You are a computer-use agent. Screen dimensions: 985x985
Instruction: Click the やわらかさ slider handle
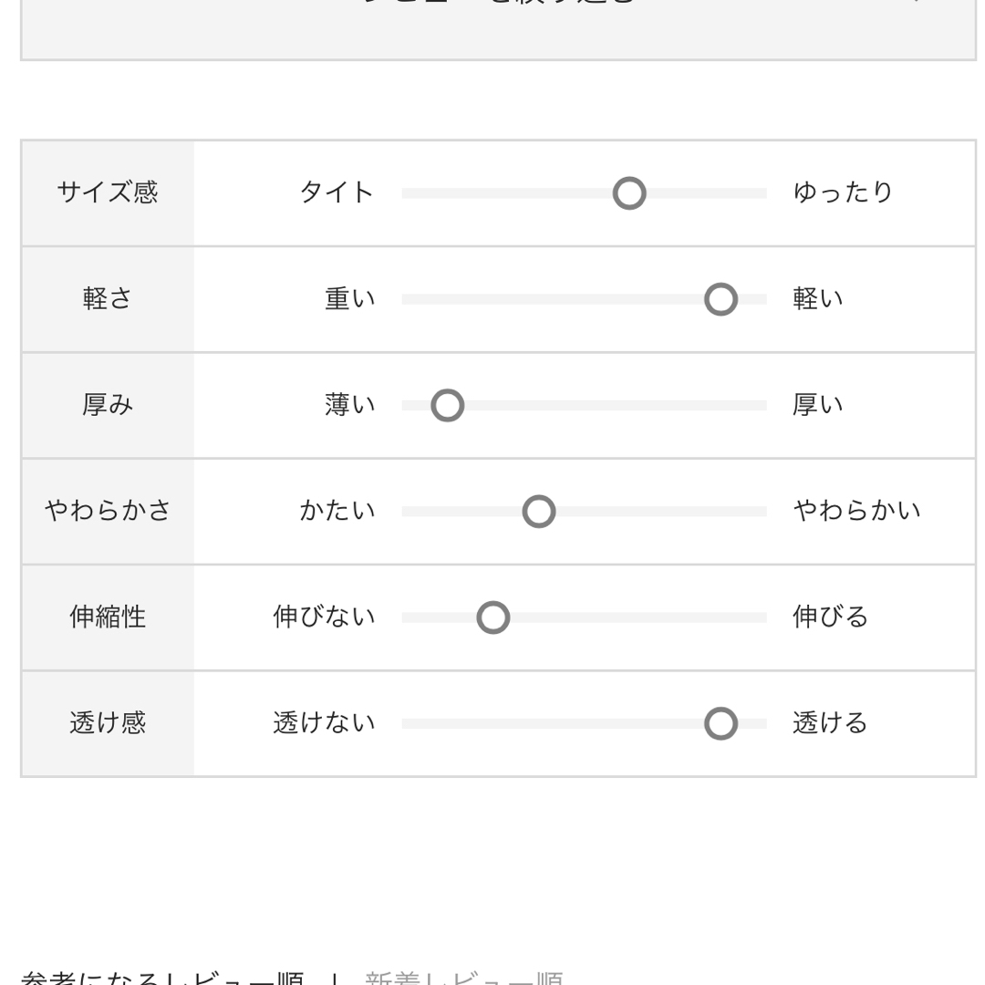coord(538,512)
